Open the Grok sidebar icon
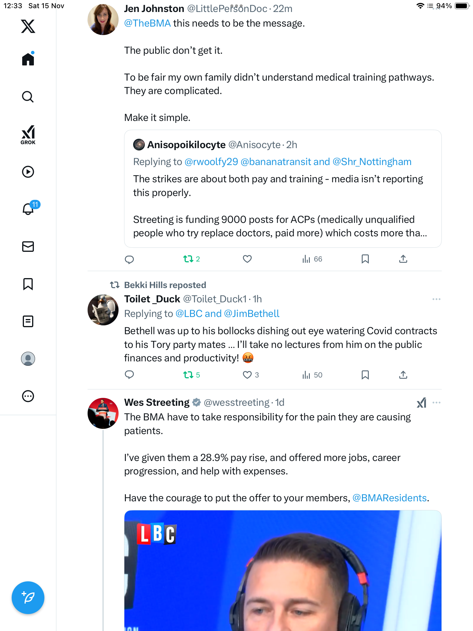Screen dimensions: 473x631 (28, 135)
